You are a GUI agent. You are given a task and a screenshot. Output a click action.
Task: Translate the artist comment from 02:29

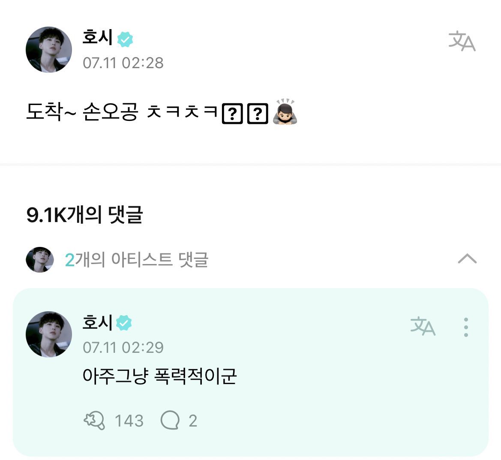click(x=423, y=326)
